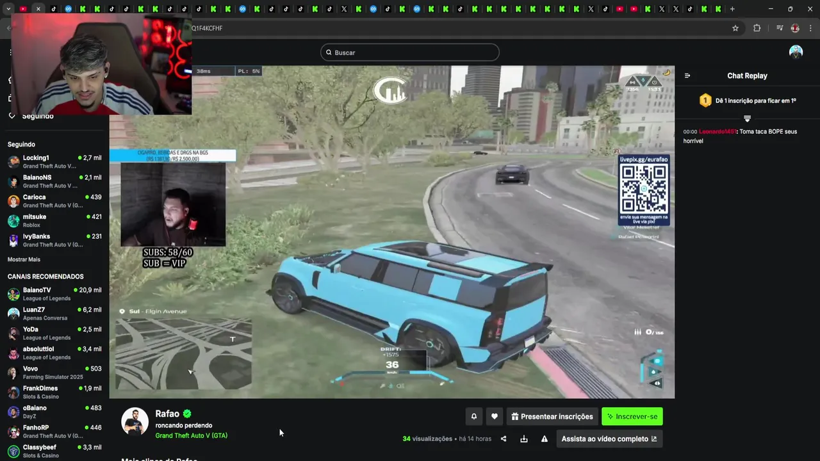Image resolution: width=820 pixels, height=461 pixels.
Task: Open BaianoTV recommended channel
Action: pyautogui.click(x=54, y=295)
